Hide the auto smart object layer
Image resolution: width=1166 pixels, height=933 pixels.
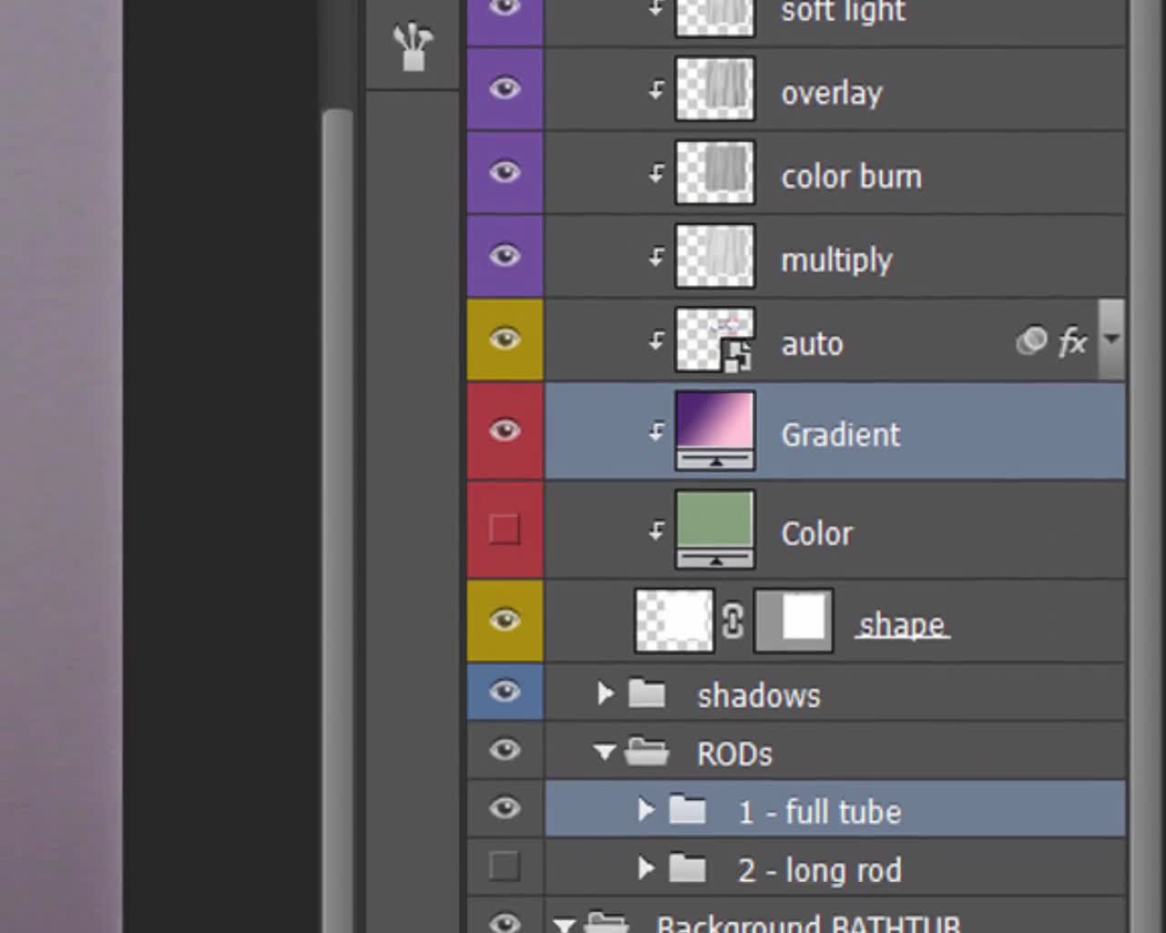point(505,340)
